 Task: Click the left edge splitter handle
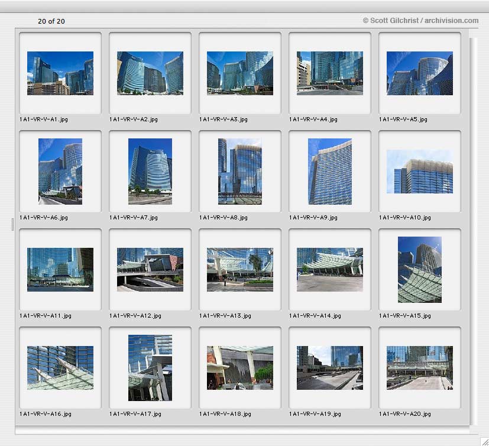(x=12, y=225)
